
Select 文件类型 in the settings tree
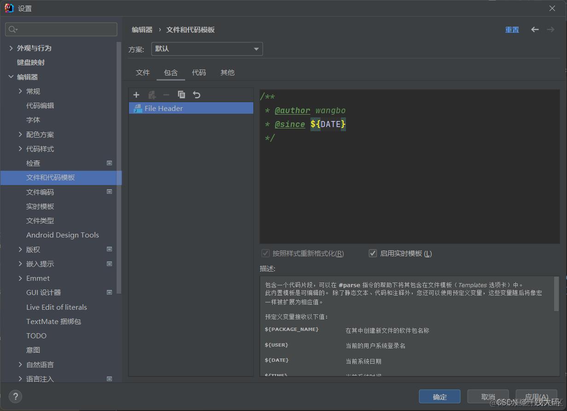pos(40,220)
